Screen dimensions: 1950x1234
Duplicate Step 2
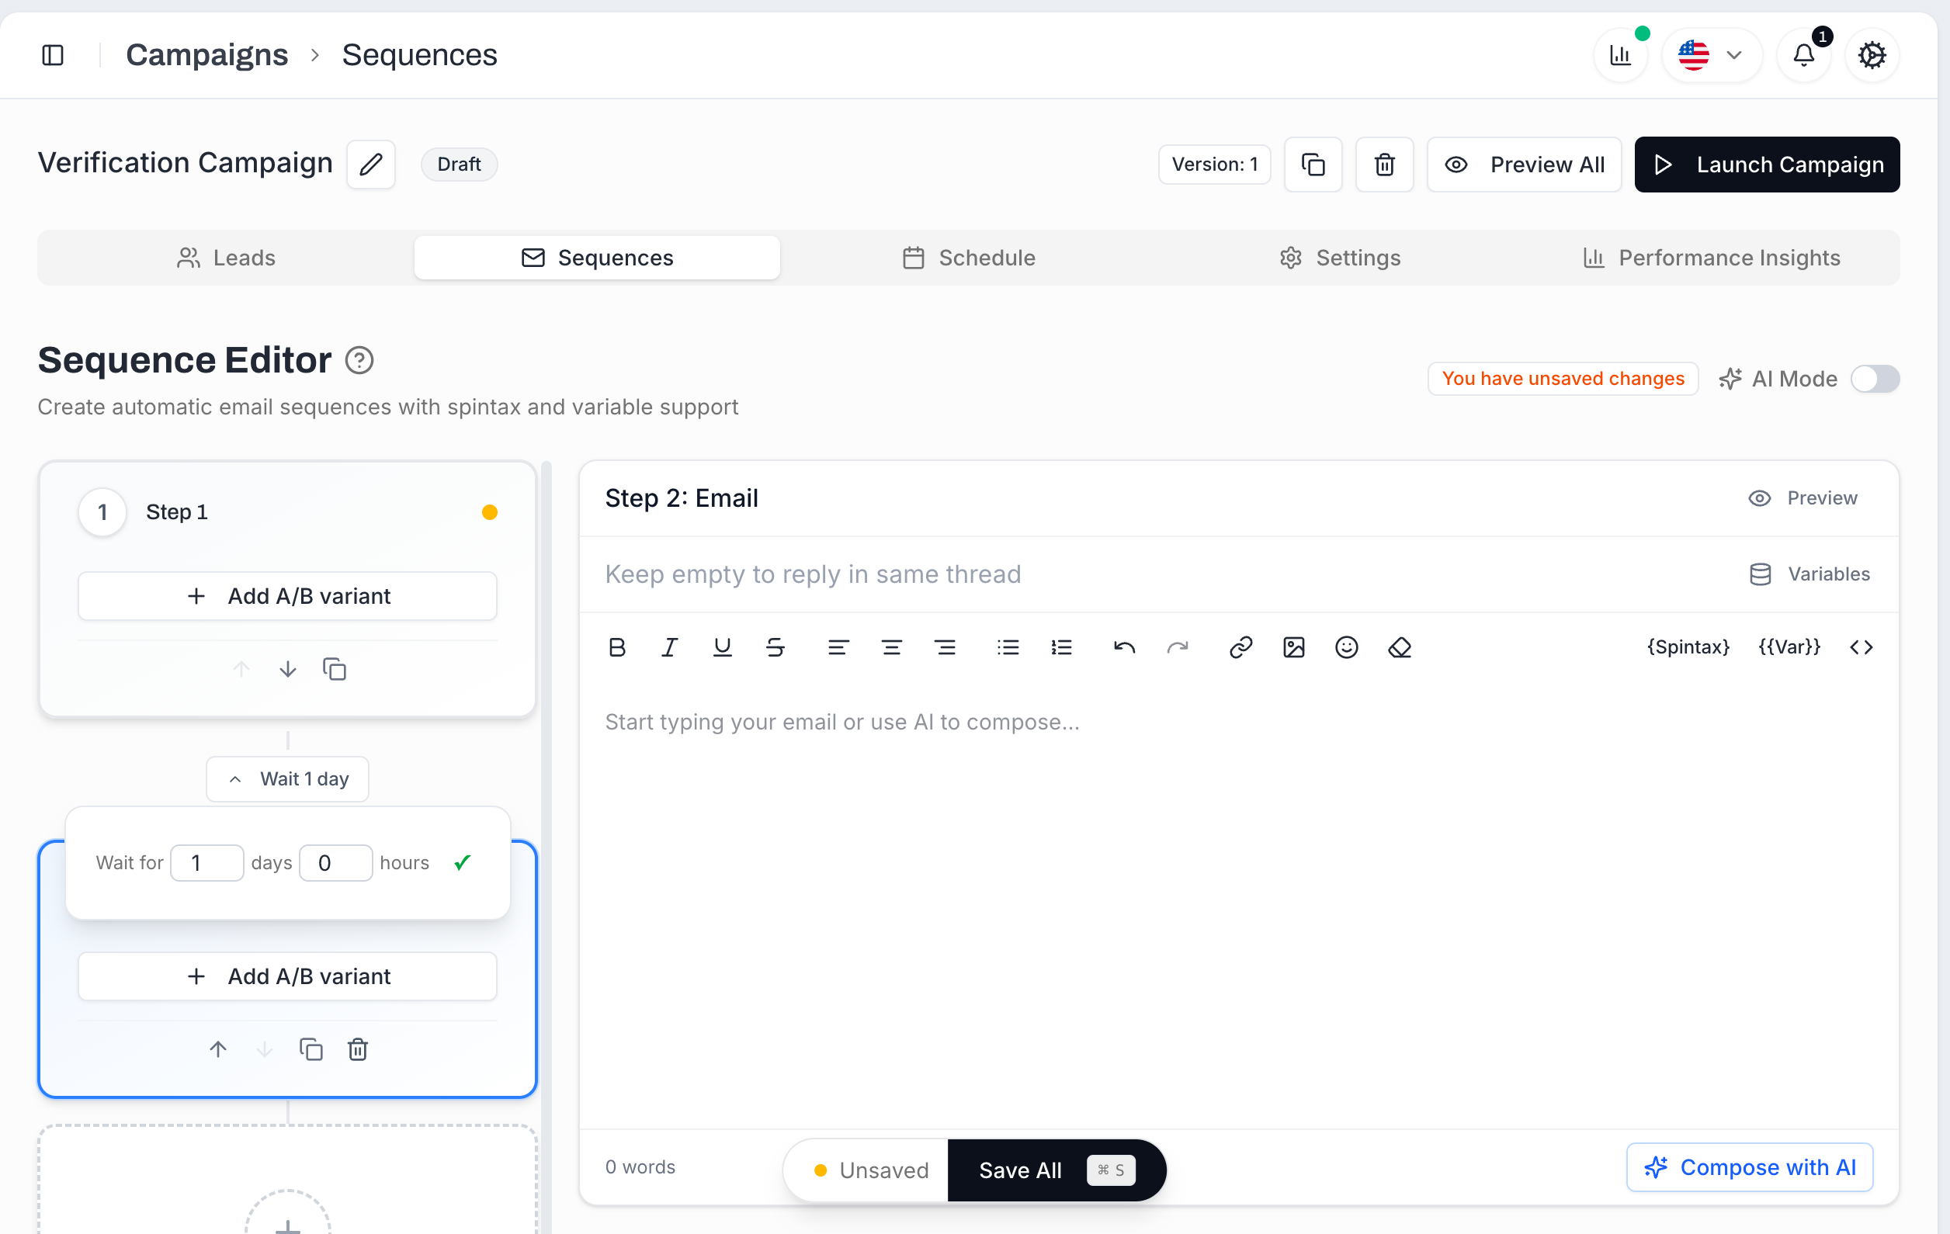point(311,1050)
